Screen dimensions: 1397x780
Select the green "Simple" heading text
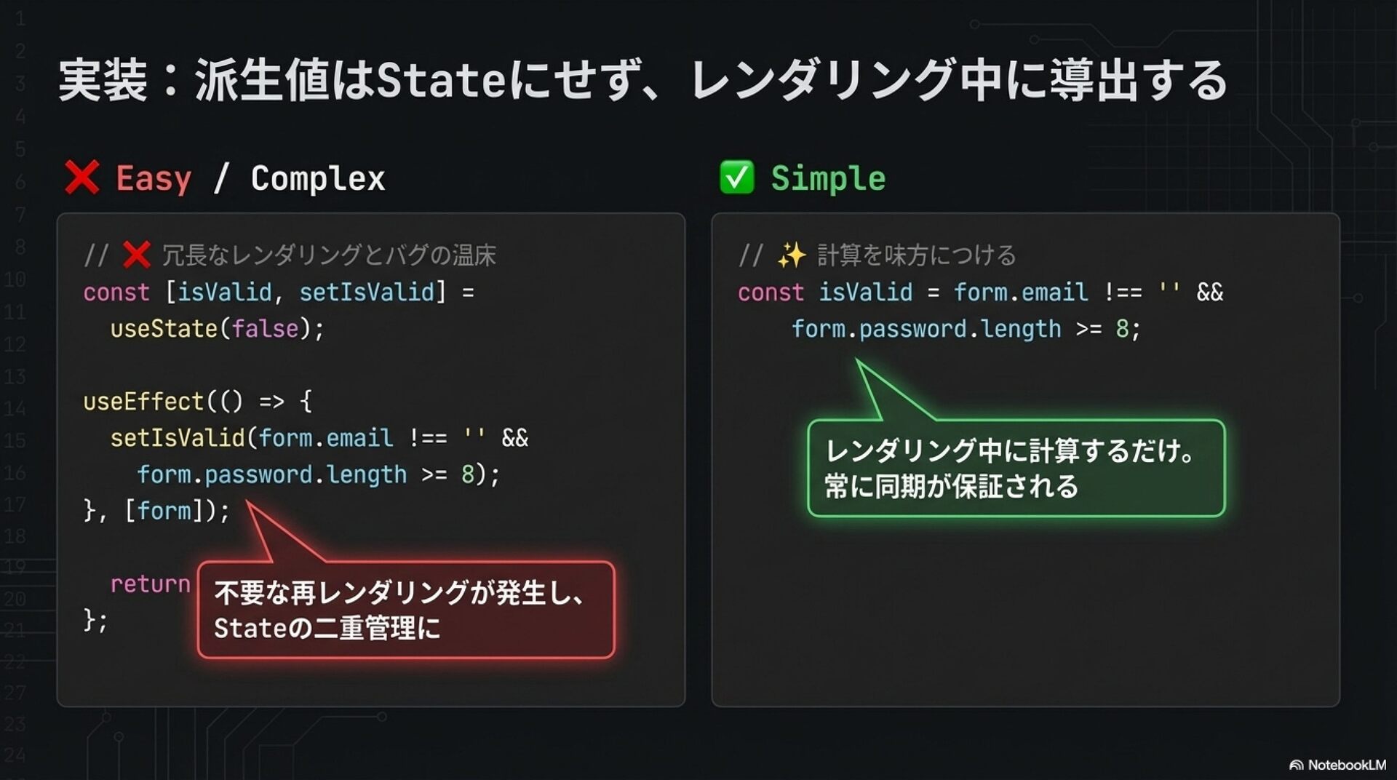(828, 178)
